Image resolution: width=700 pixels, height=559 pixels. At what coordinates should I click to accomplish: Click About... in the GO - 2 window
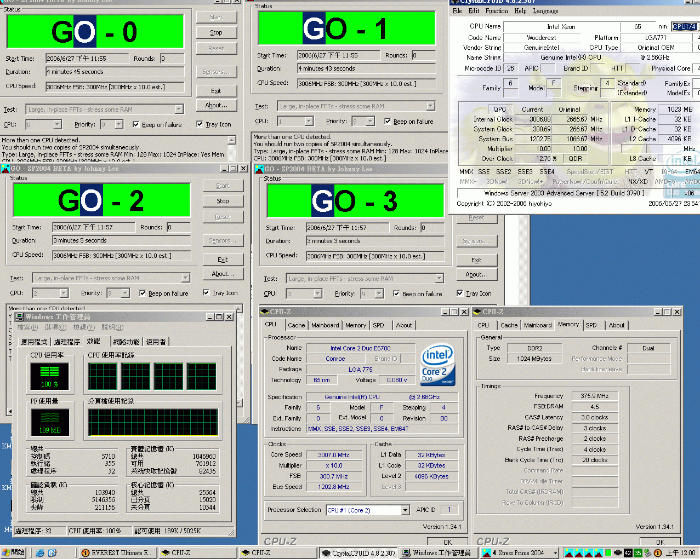[x=223, y=274]
